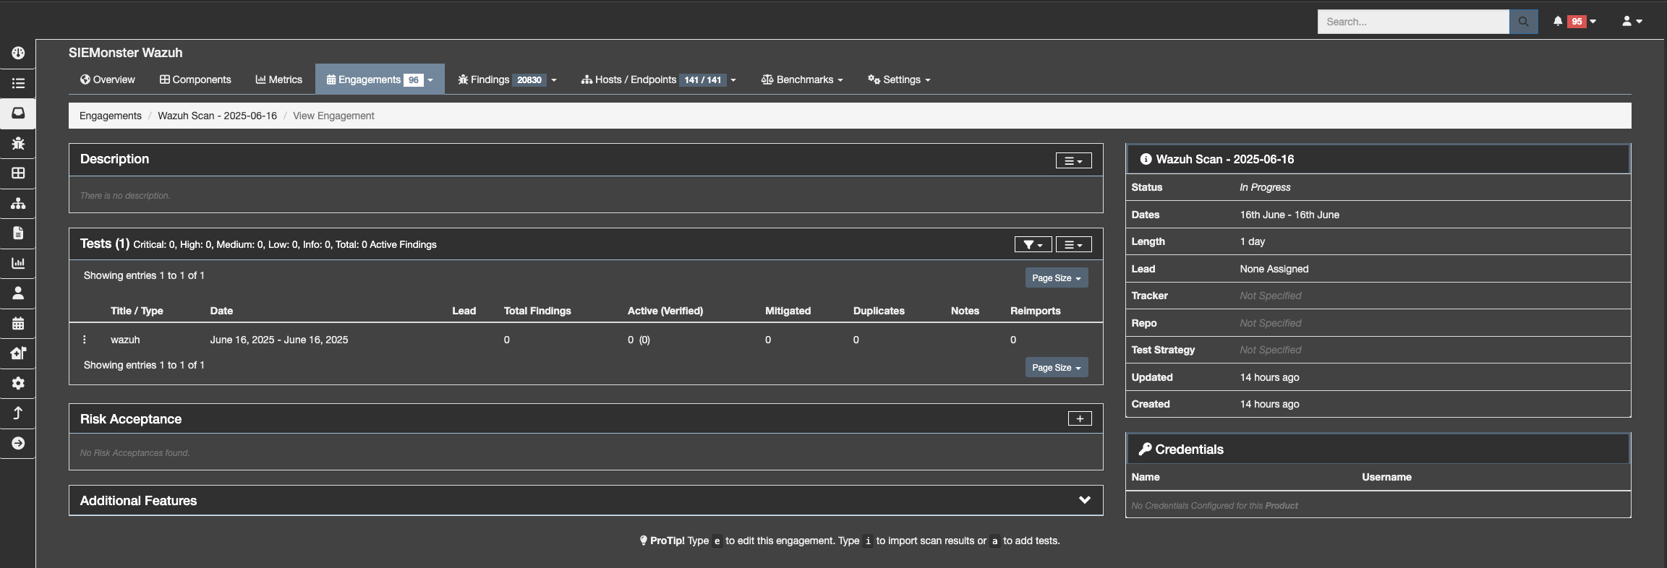Click into the Search input field

pos(1412,22)
